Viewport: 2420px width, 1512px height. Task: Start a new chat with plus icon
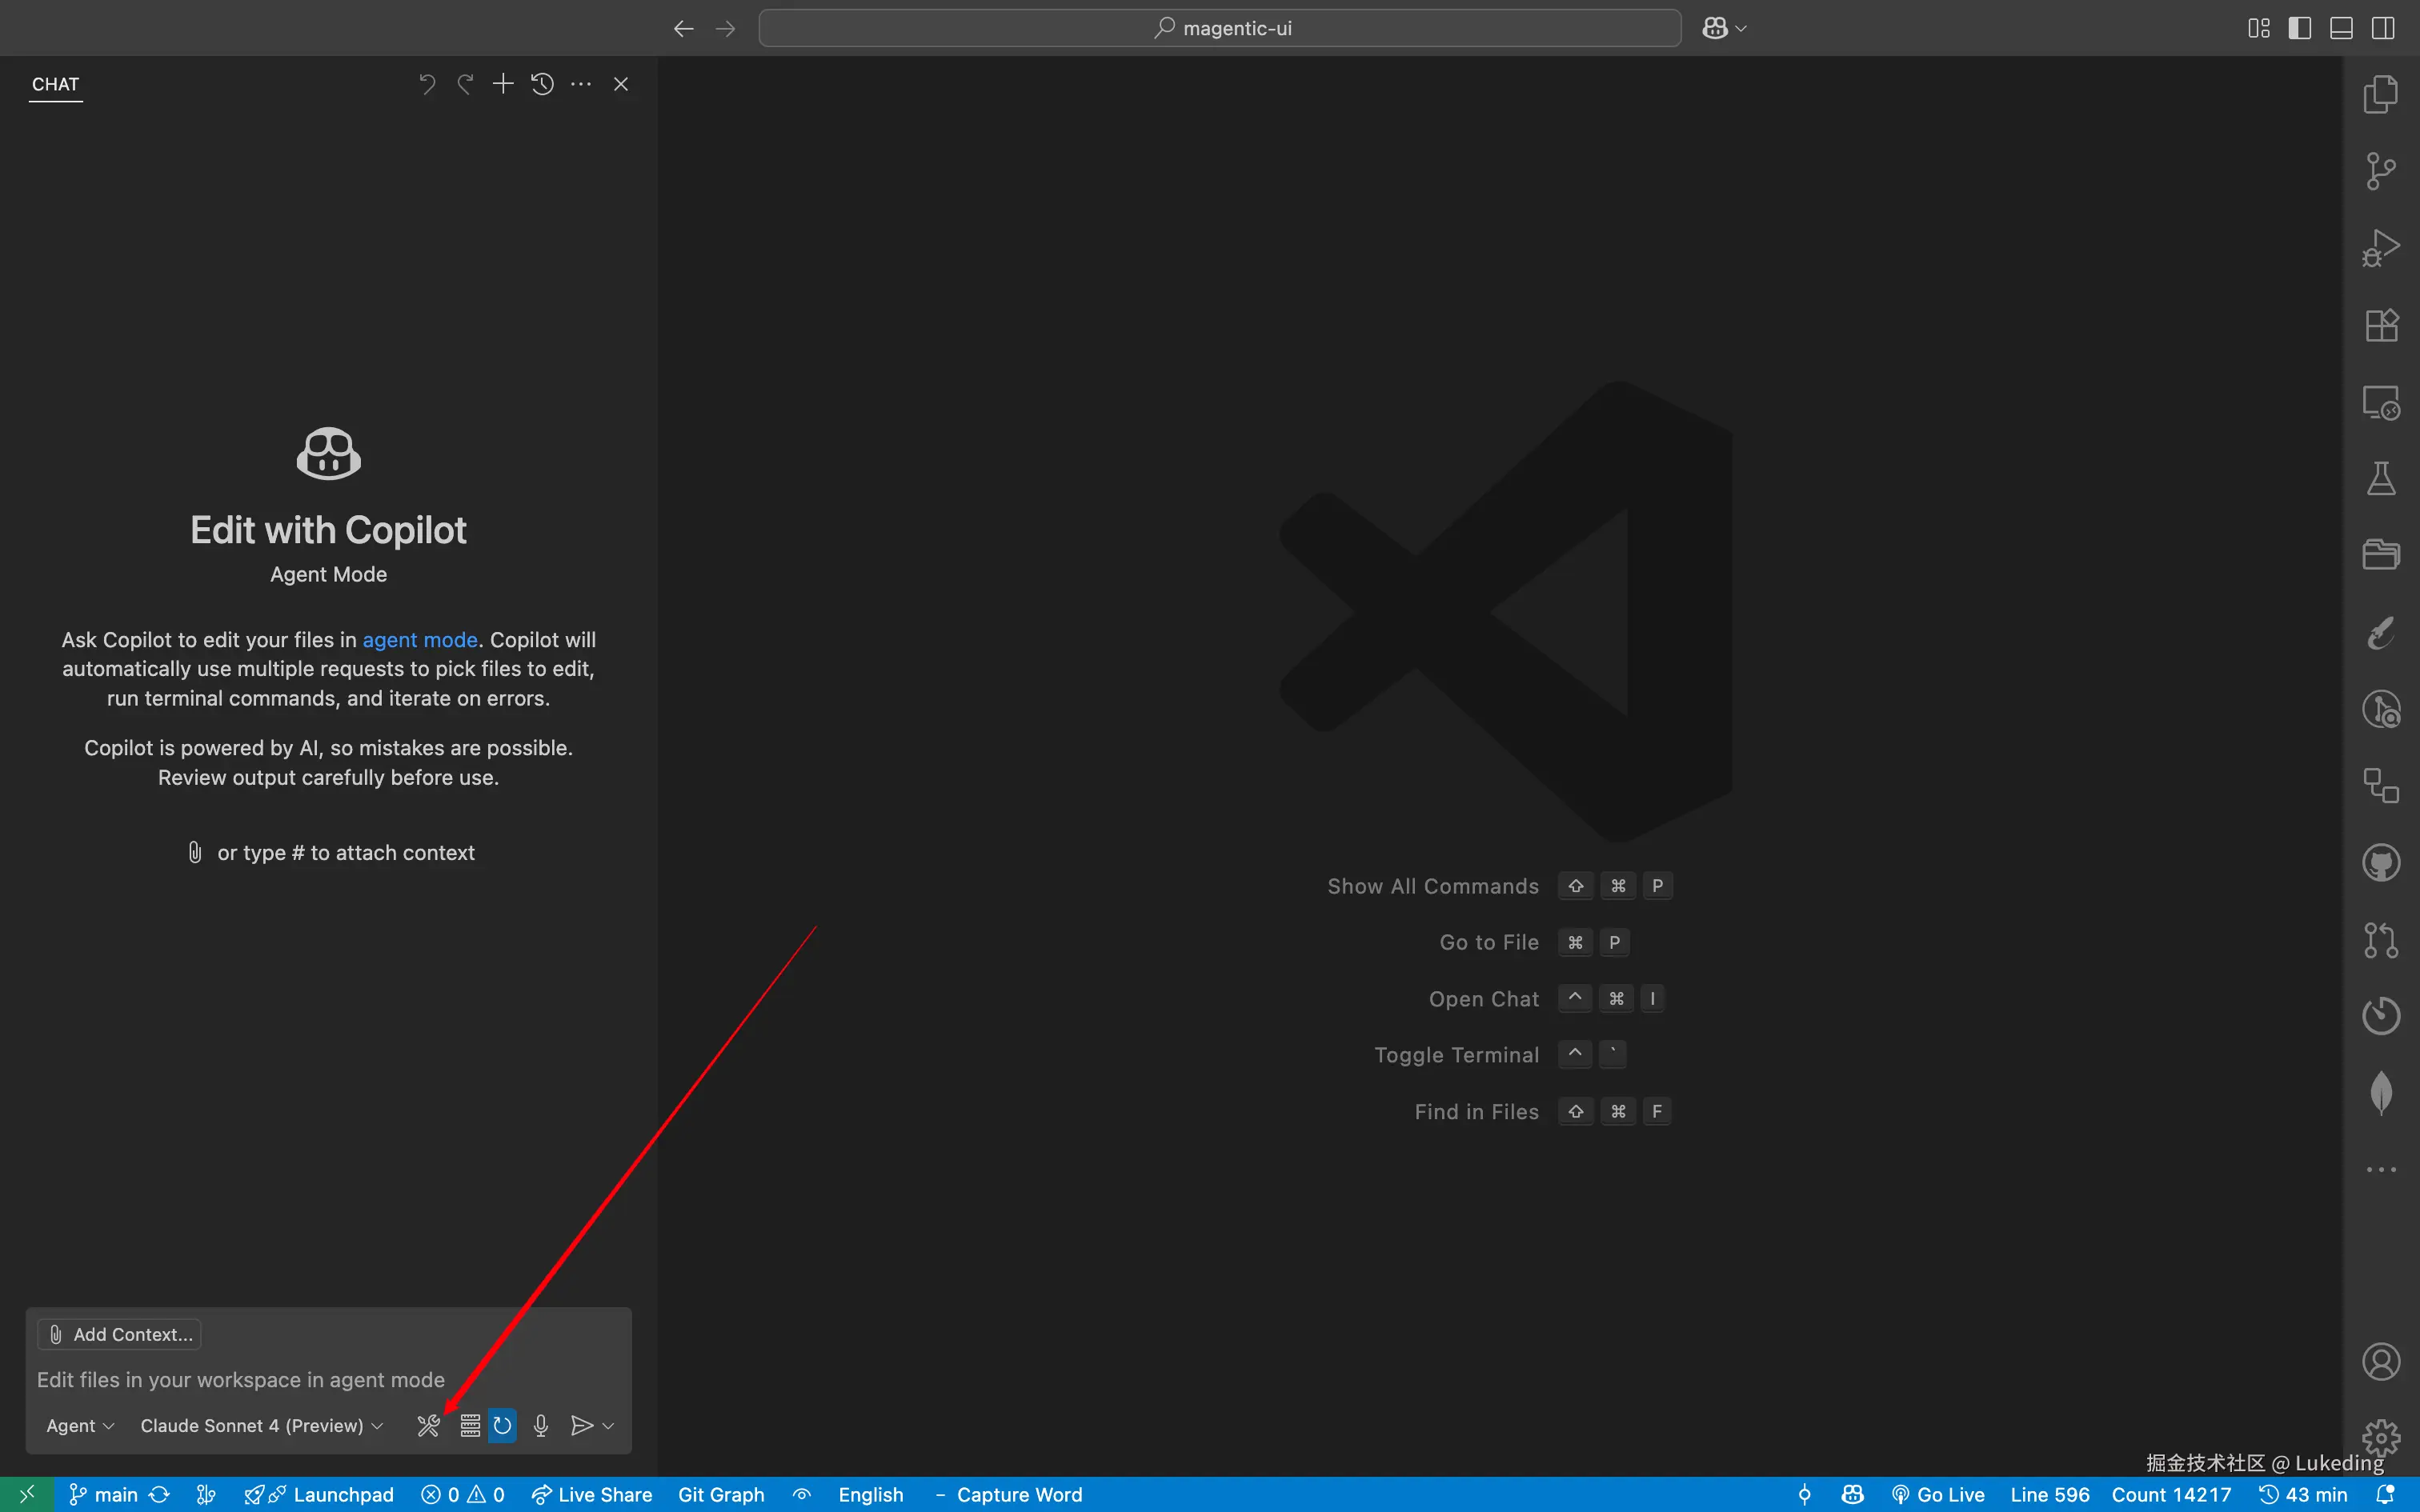[503, 84]
